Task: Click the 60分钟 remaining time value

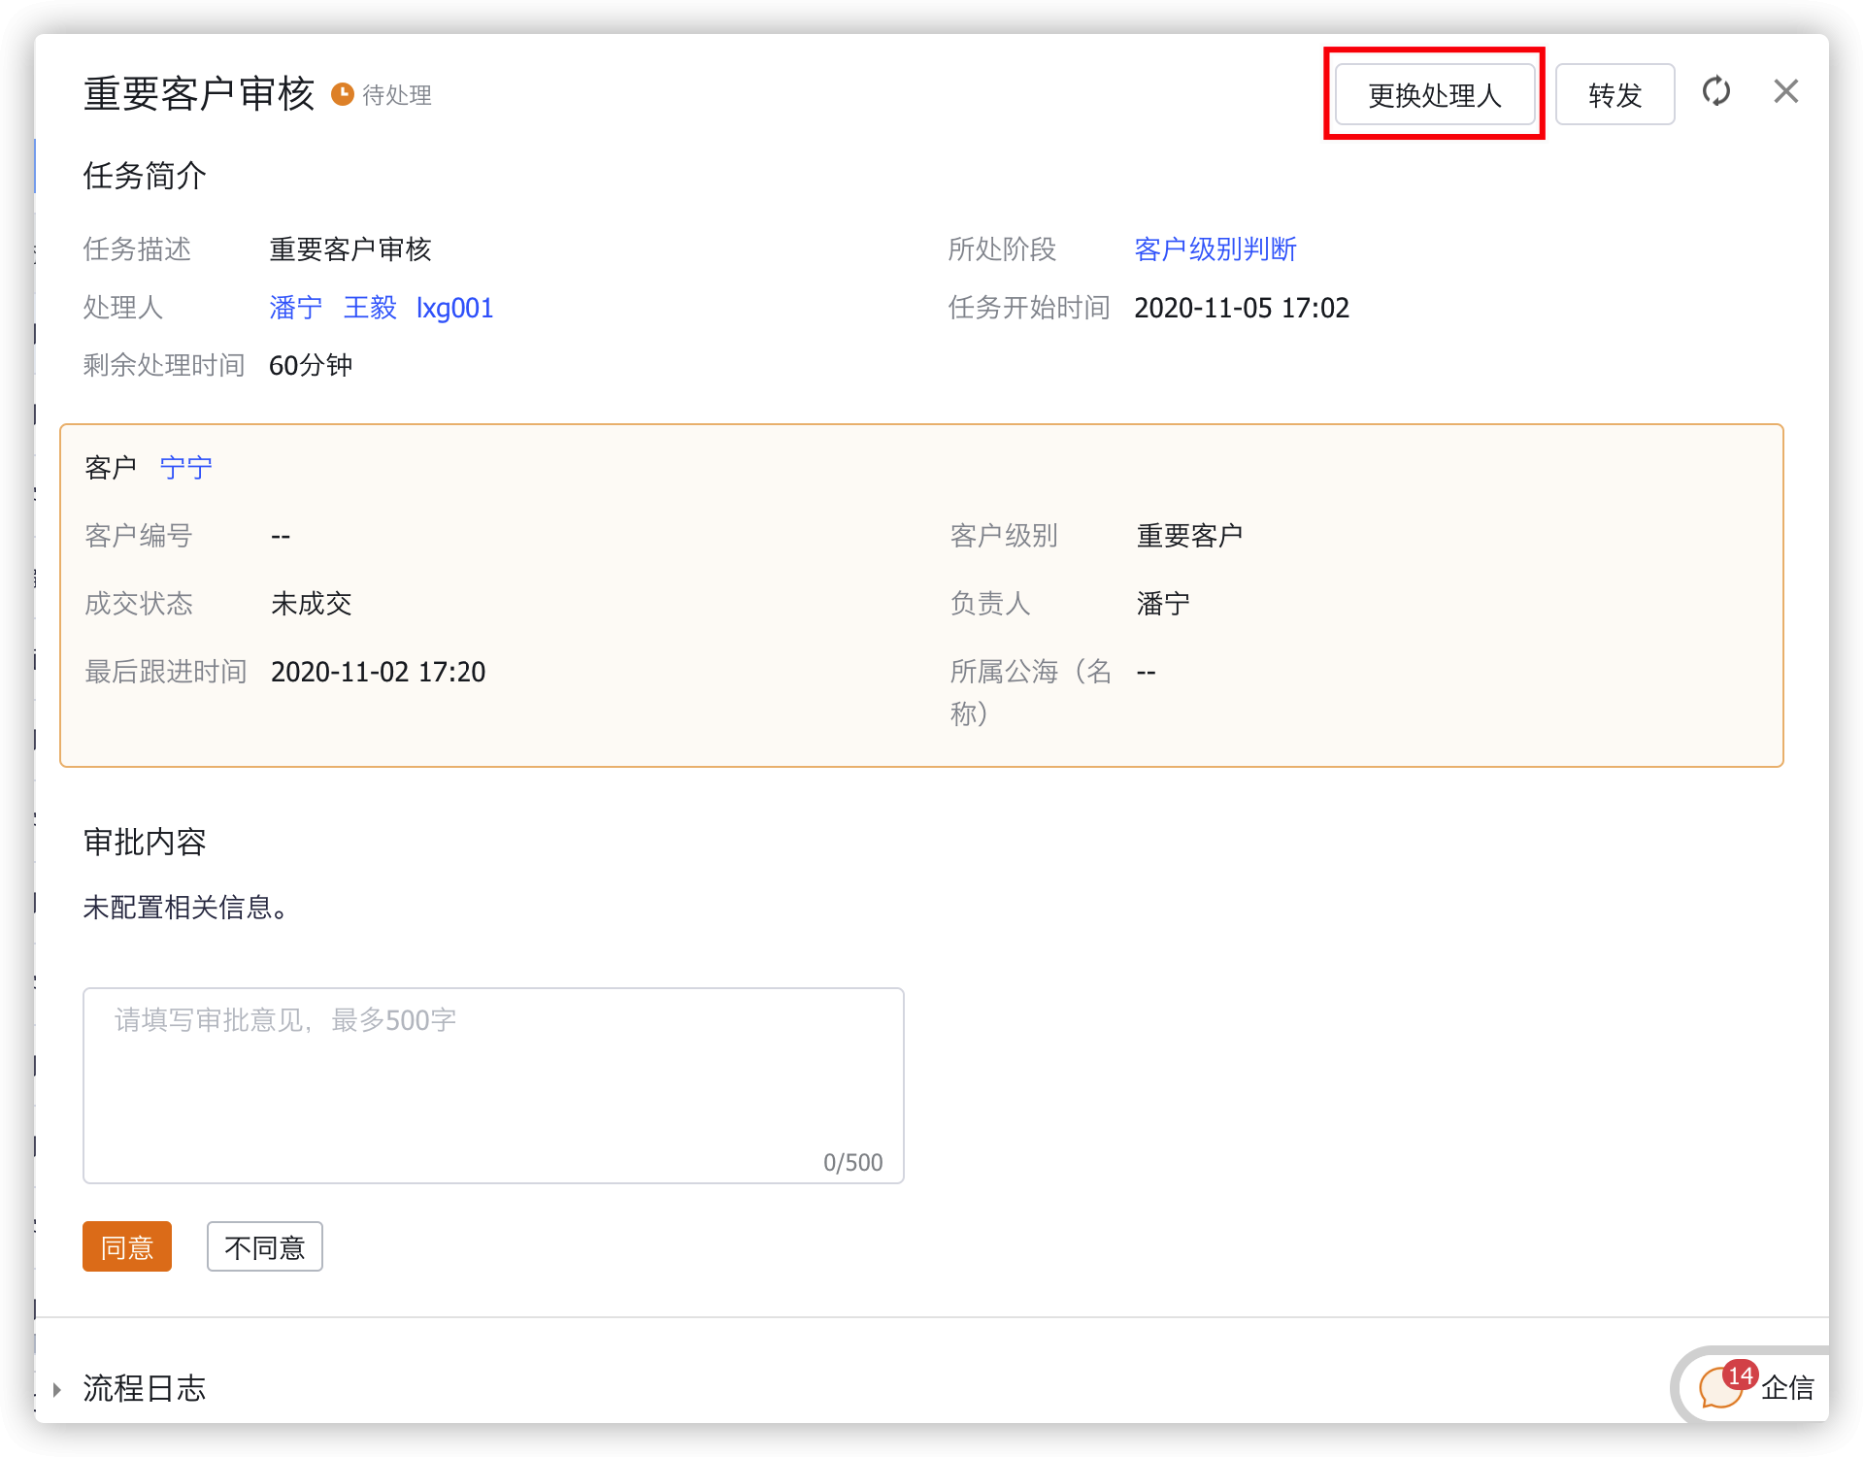Action: (311, 365)
